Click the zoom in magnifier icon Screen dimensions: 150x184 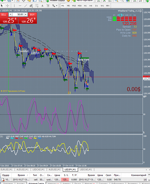(117, 1)
